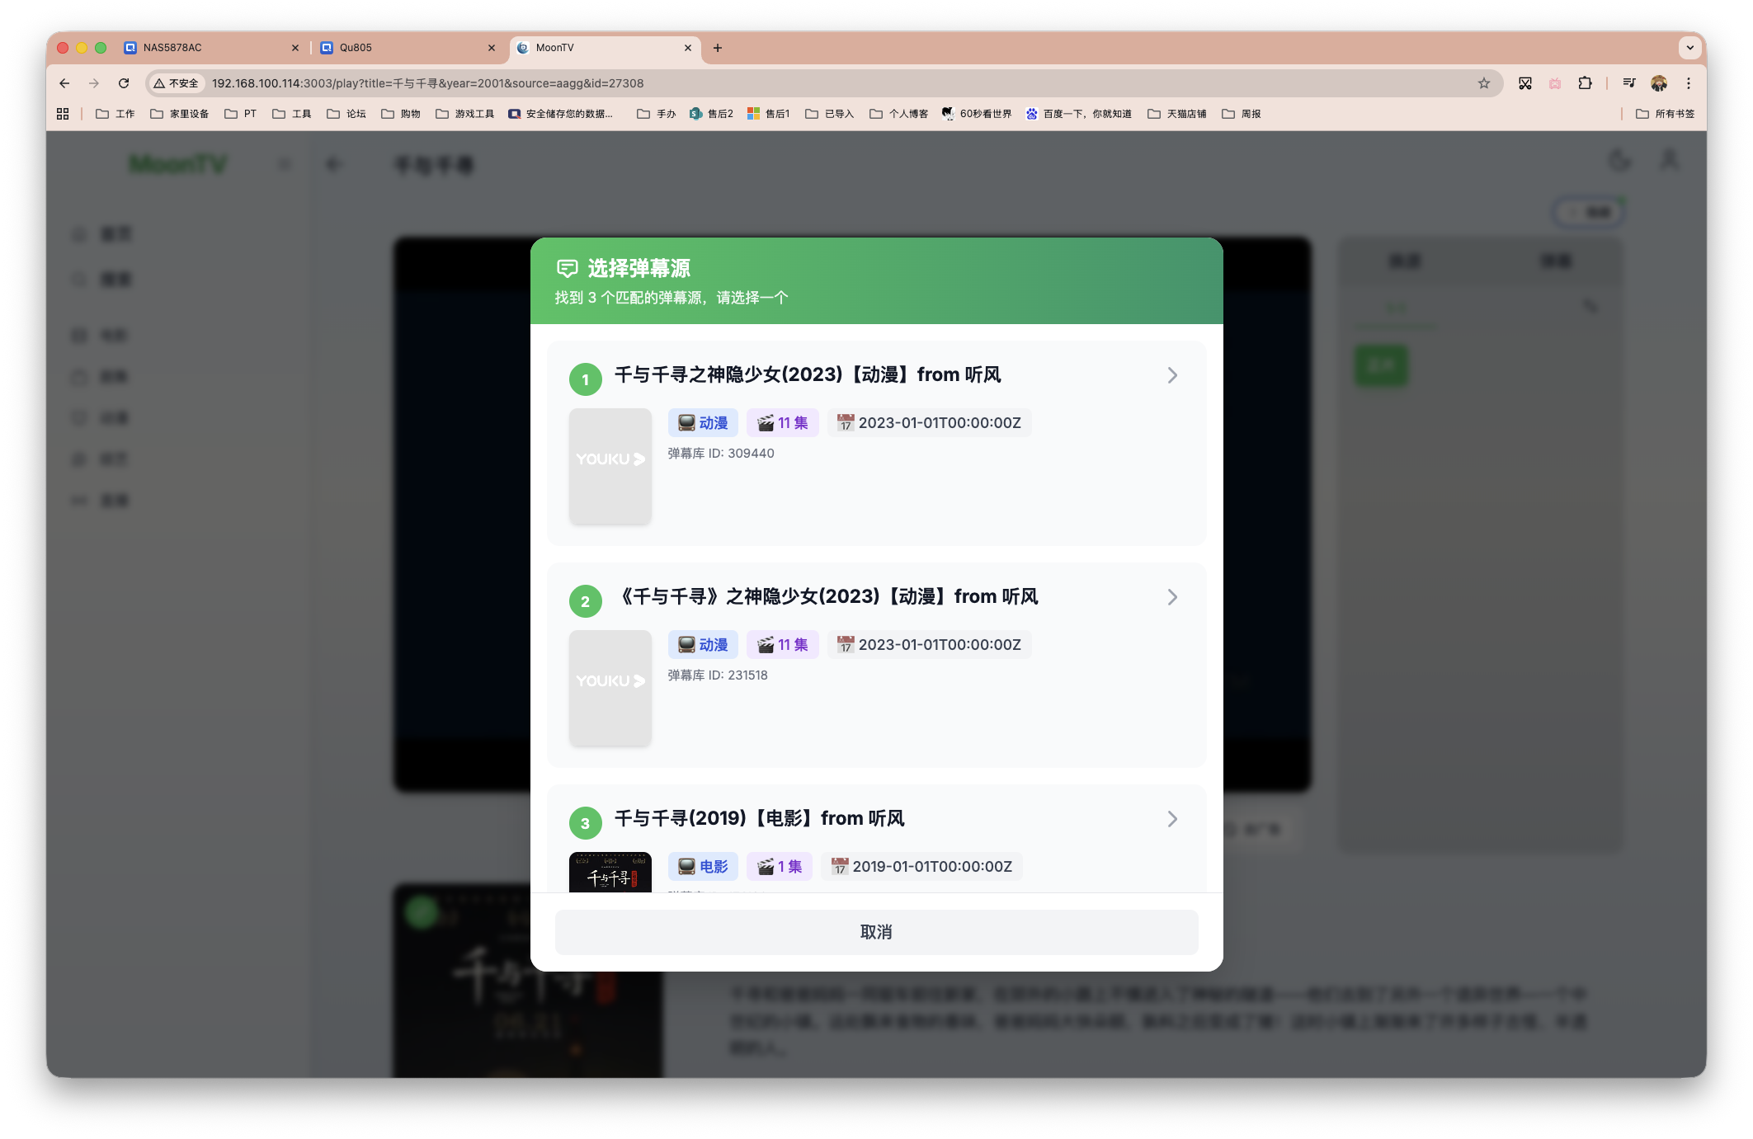This screenshot has height=1139, width=1753.
Task: Click the 不安全 security indicator in address bar
Action: (175, 83)
